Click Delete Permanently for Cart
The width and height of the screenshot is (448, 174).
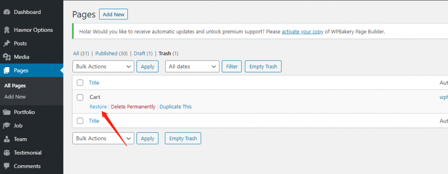point(133,107)
